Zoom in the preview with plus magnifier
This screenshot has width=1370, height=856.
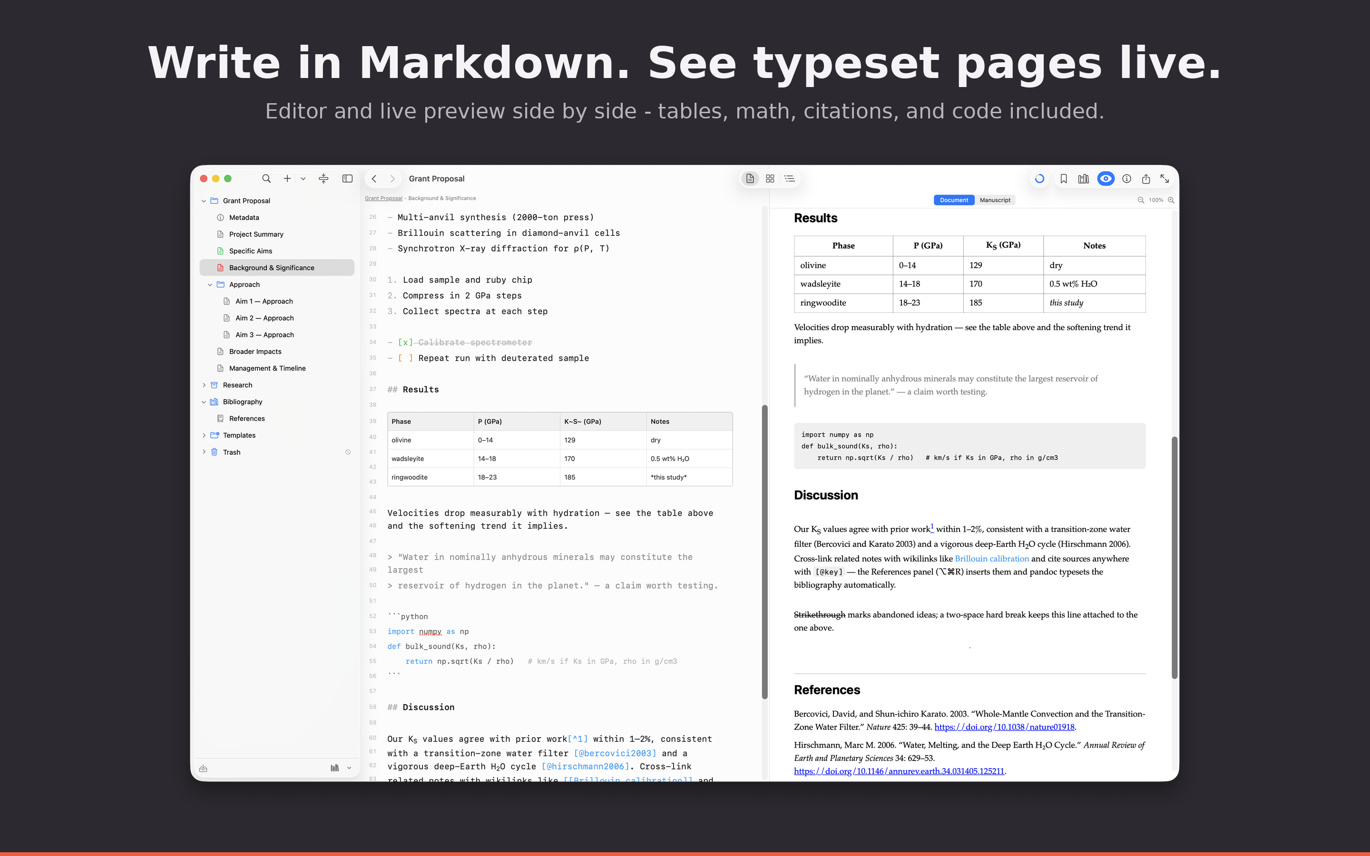[1171, 200]
